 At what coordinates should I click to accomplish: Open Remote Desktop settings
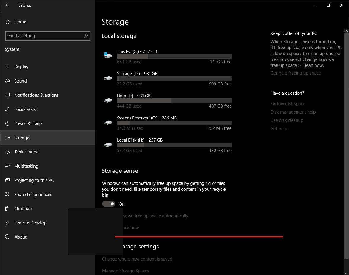coord(47,223)
